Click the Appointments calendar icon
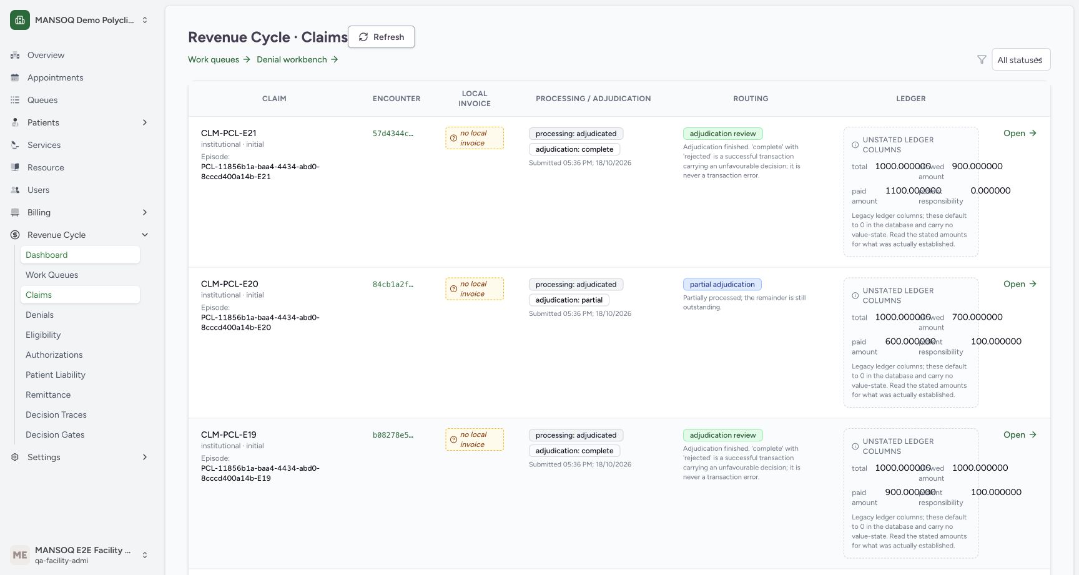This screenshot has height=575, width=1079. click(15, 78)
